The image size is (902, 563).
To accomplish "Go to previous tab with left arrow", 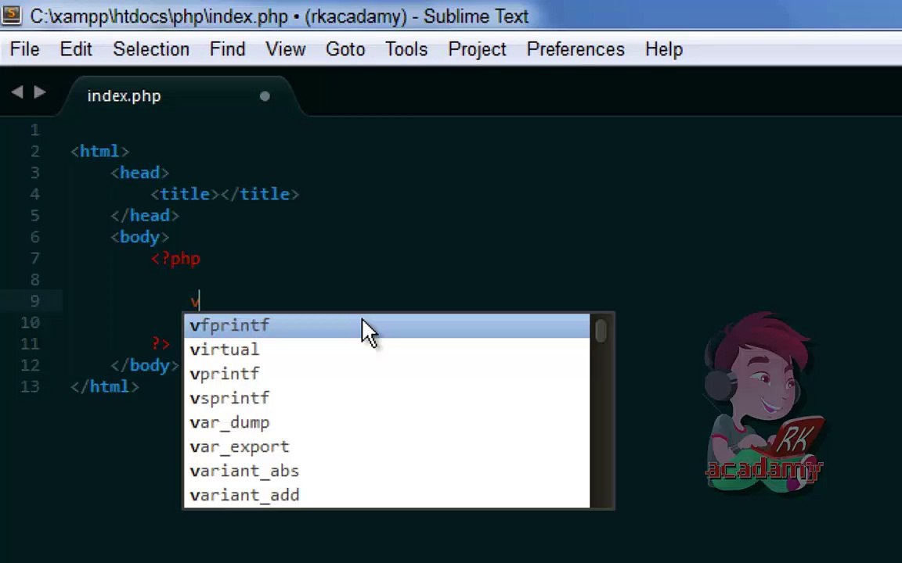I will click(x=17, y=92).
